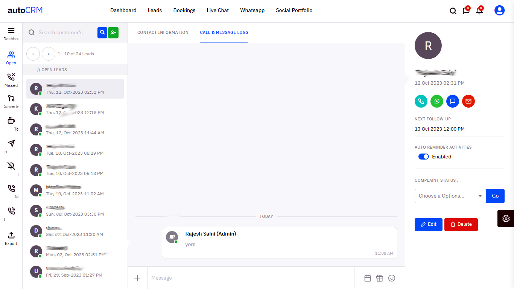Click the gift icon in message bar
Image resolution: width=514 pixels, height=289 pixels.
(380, 278)
